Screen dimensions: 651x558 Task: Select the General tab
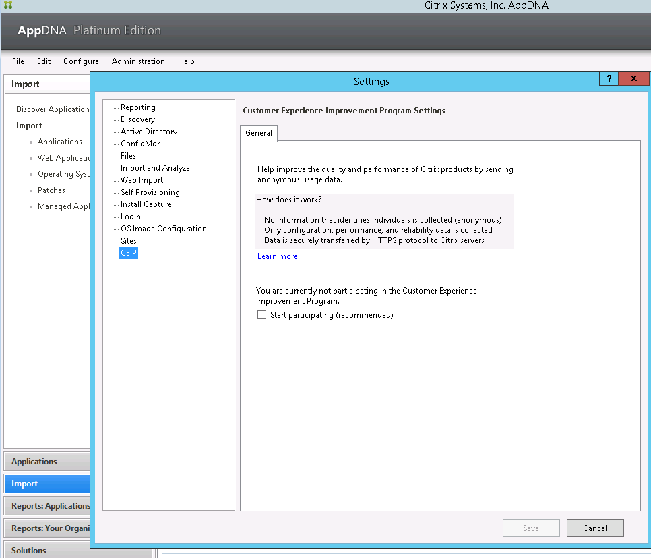[x=259, y=133]
